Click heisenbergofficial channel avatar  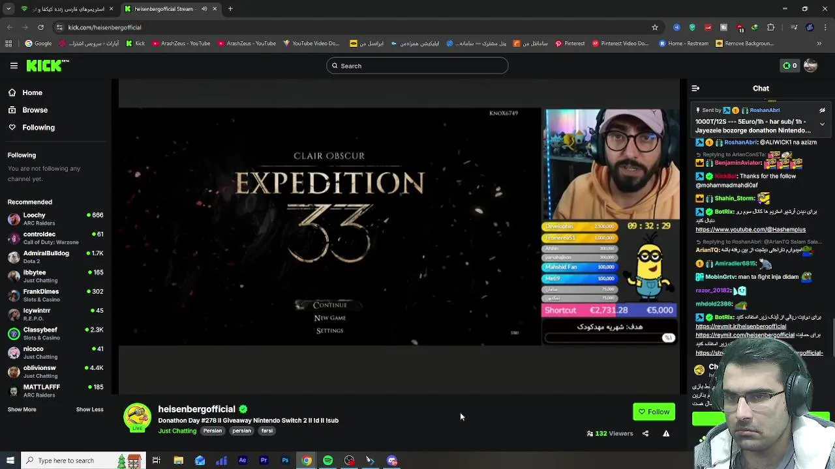[137, 418]
